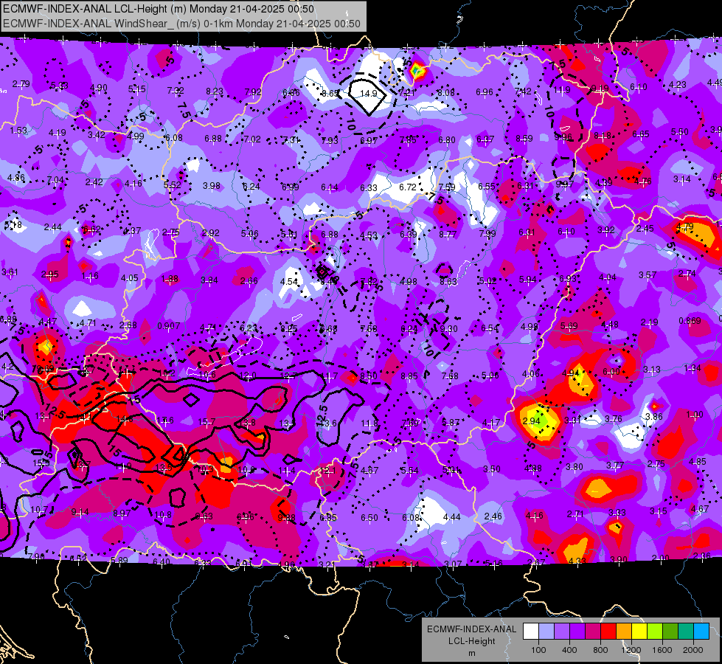Click the WindShear 0-1km title line

tap(181, 24)
